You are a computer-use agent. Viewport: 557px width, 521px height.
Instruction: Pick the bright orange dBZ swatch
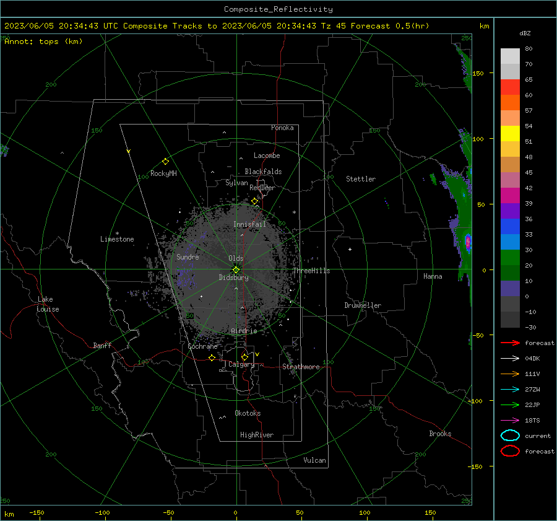pos(510,102)
